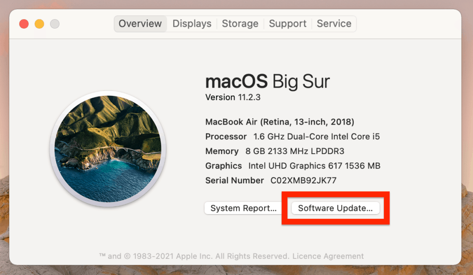Click the Software Update button

point(335,208)
